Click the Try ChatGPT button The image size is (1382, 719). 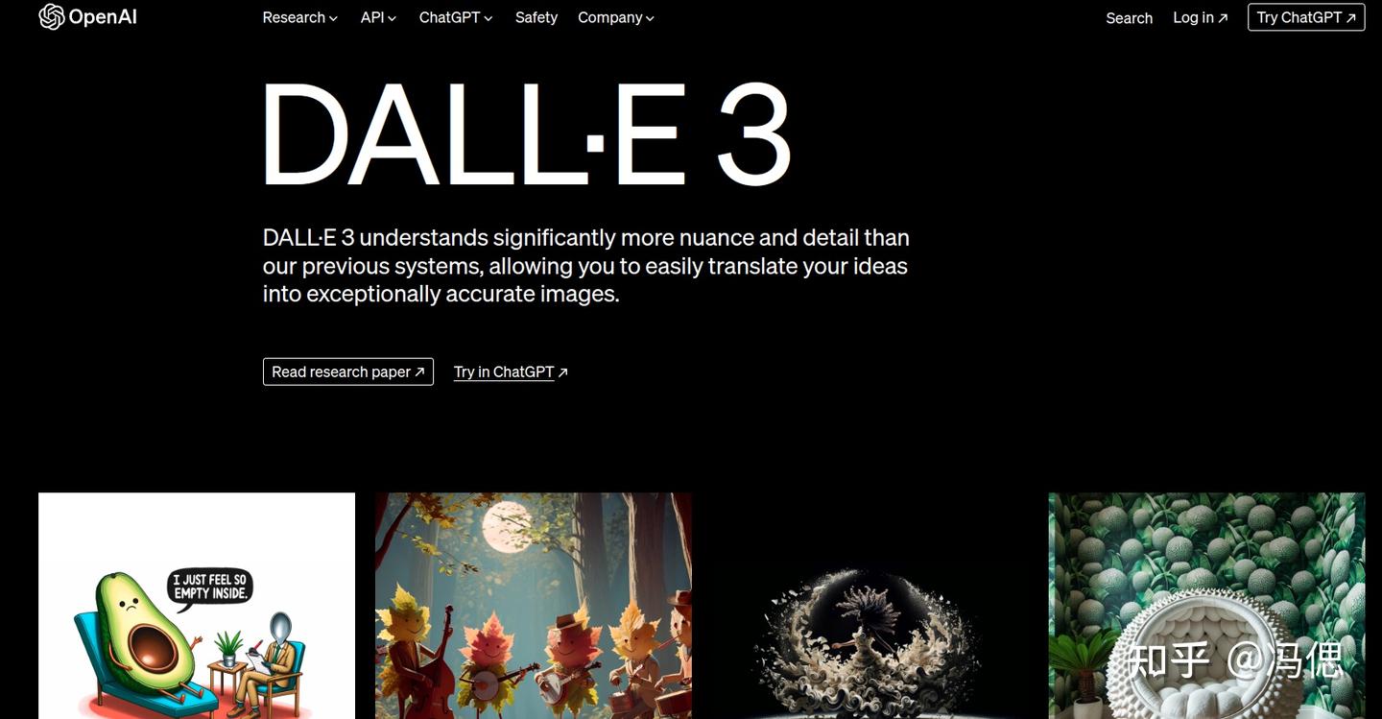pos(1306,17)
